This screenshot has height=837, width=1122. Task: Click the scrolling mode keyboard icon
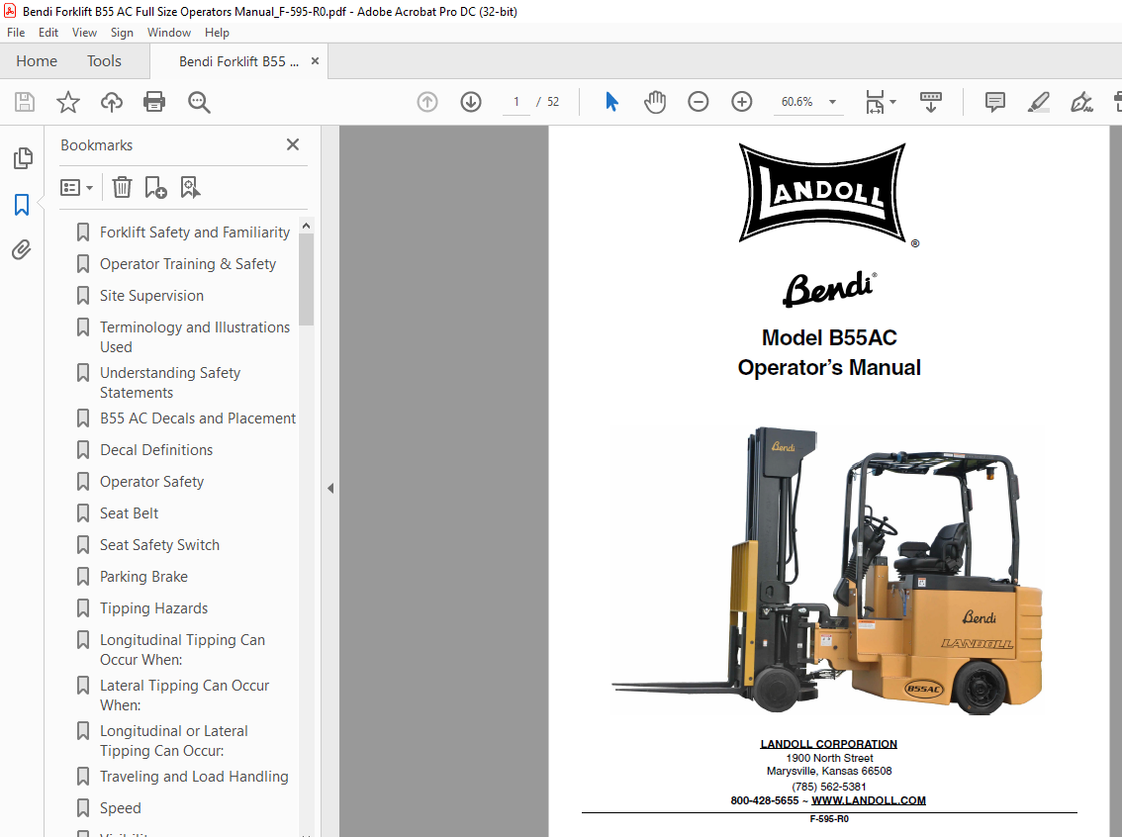point(930,102)
